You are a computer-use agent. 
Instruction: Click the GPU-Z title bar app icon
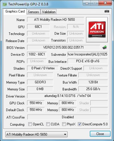pyautogui.click(x=5, y=4)
